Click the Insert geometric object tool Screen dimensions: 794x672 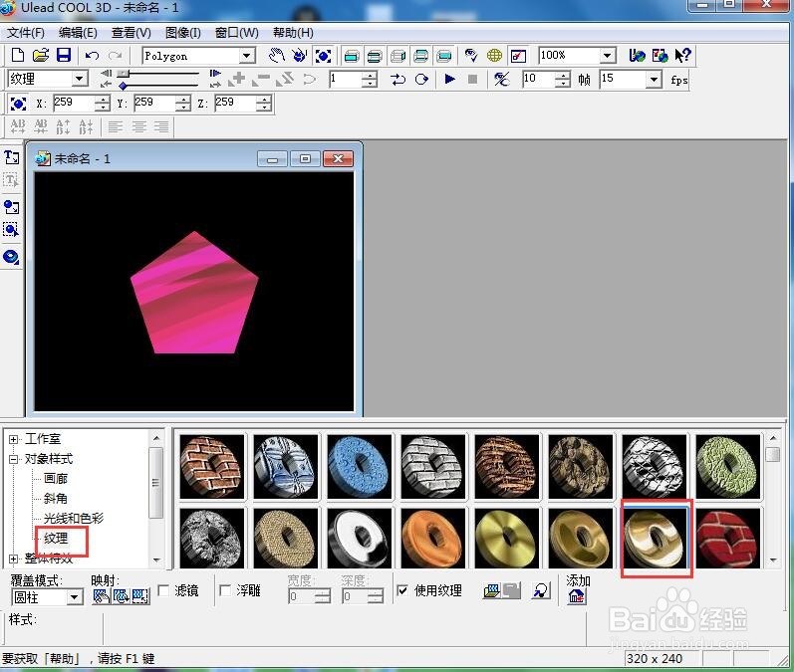coord(11,257)
